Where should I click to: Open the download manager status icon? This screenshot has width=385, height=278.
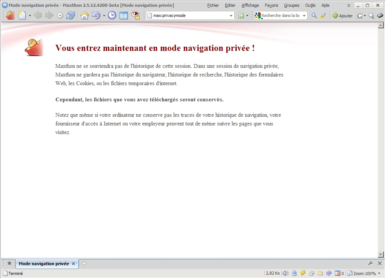point(294,273)
